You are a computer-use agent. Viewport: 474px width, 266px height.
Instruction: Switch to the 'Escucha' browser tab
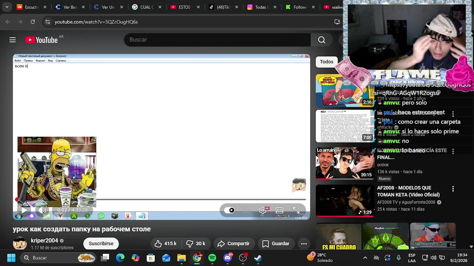(x=31, y=7)
